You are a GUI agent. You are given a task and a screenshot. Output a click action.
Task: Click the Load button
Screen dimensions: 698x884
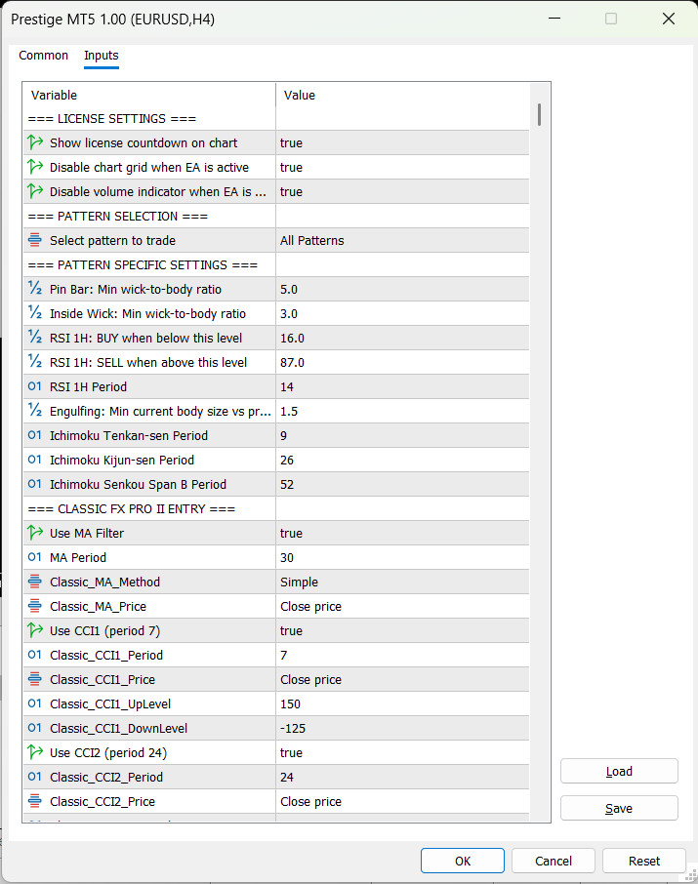coord(619,771)
